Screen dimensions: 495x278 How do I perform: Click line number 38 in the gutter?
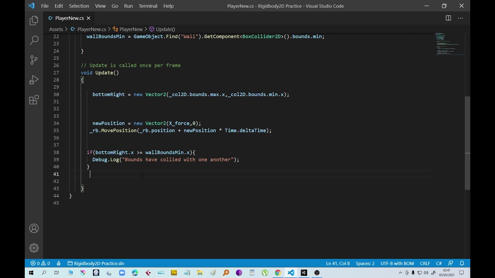(56, 152)
